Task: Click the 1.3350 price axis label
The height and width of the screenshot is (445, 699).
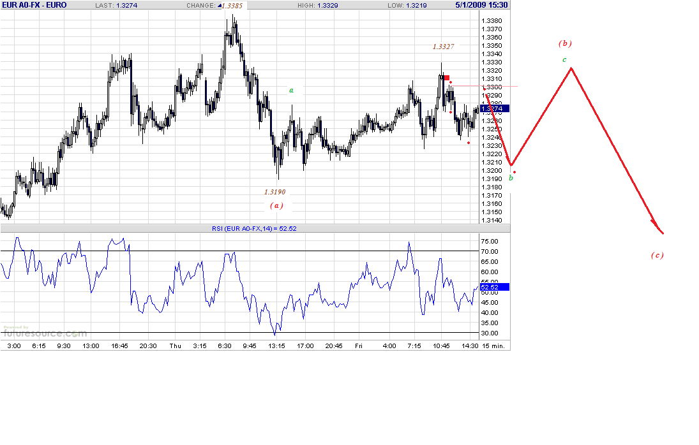Action: pos(492,46)
